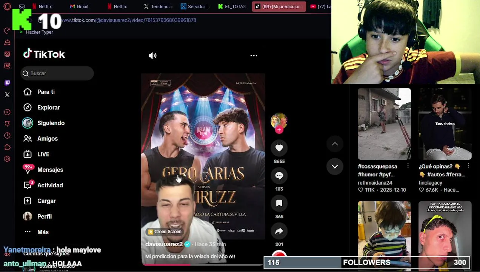Open options for #cosasquepasa video
Screen dimensions: 480x272
408,166
